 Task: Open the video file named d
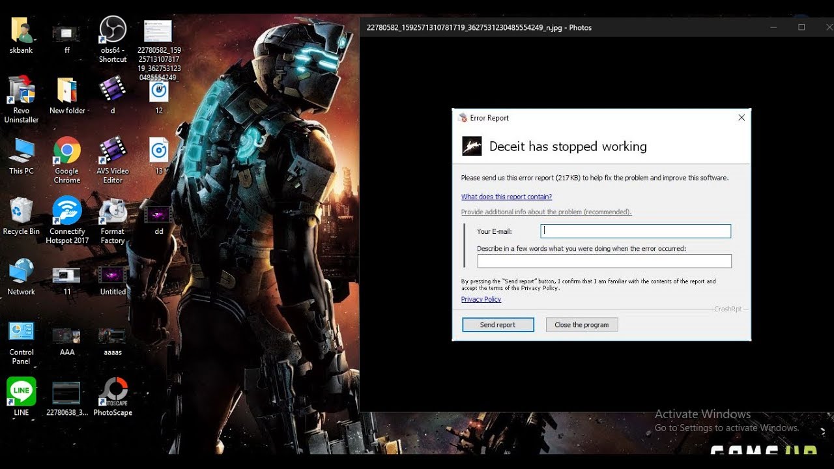click(113, 90)
